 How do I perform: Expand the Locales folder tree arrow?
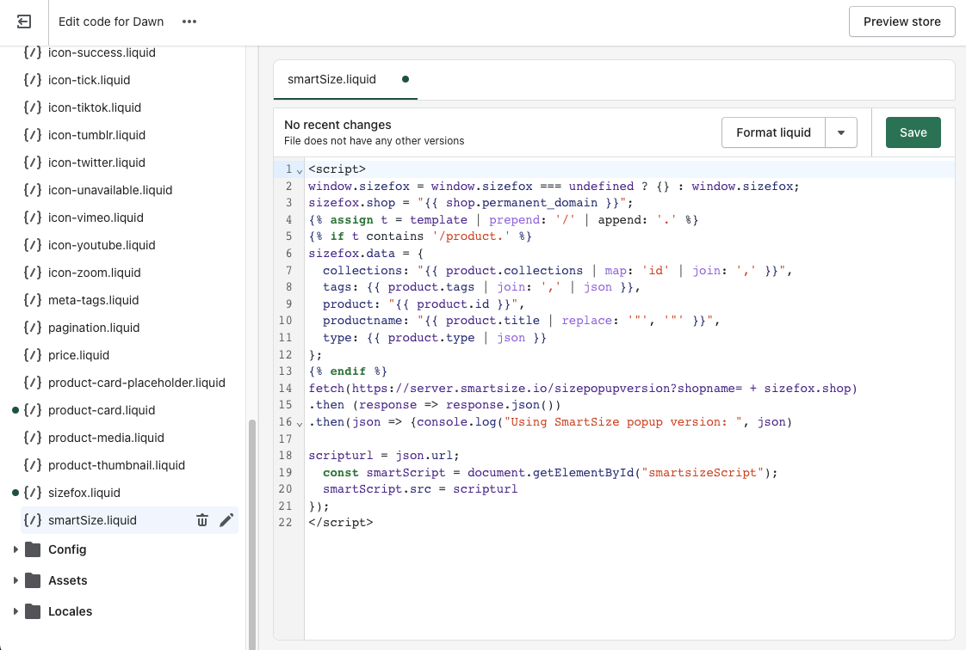[15, 611]
